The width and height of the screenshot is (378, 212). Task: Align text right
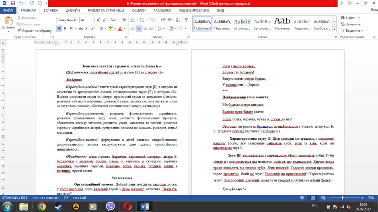click(x=145, y=29)
